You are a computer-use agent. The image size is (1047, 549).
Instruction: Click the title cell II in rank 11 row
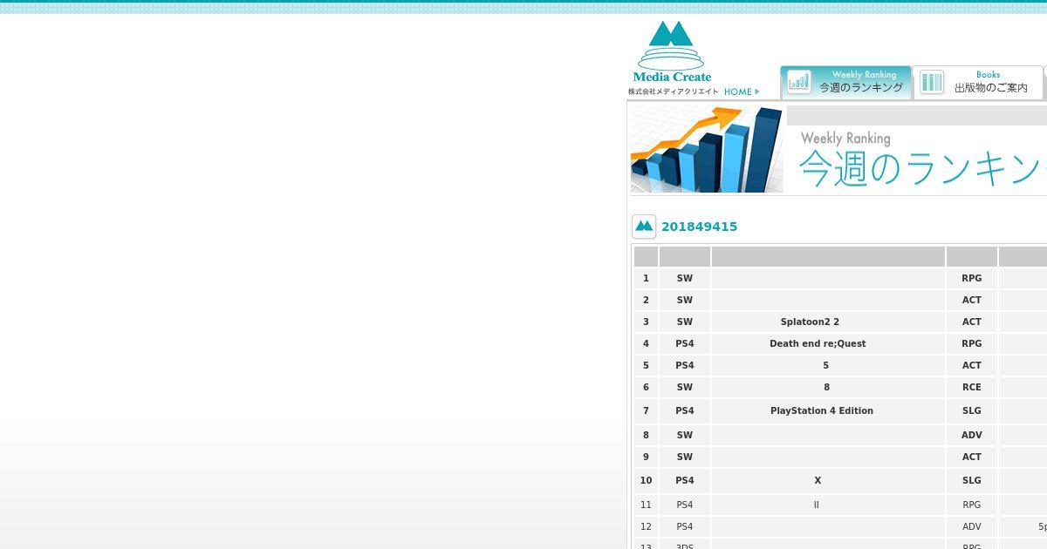click(x=828, y=505)
